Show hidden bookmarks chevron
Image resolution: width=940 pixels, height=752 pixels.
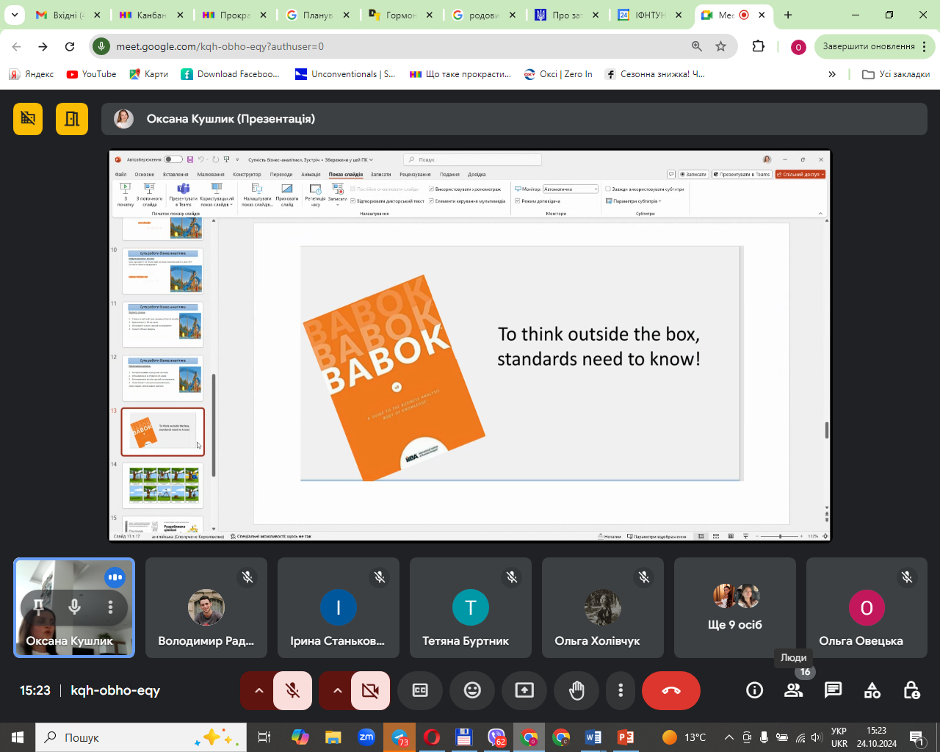832,74
